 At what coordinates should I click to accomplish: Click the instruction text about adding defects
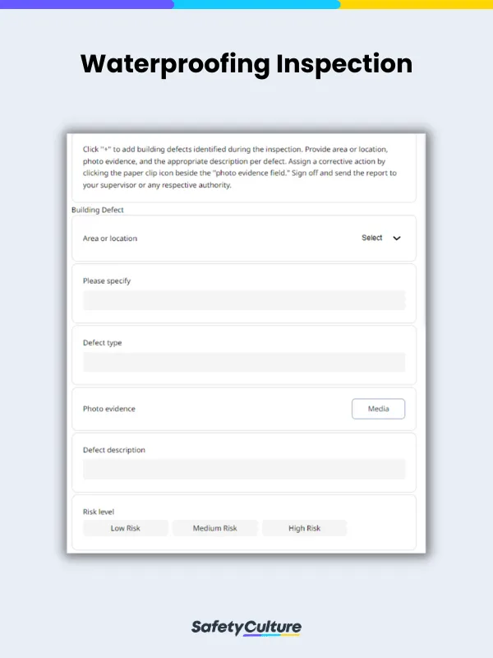239,167
